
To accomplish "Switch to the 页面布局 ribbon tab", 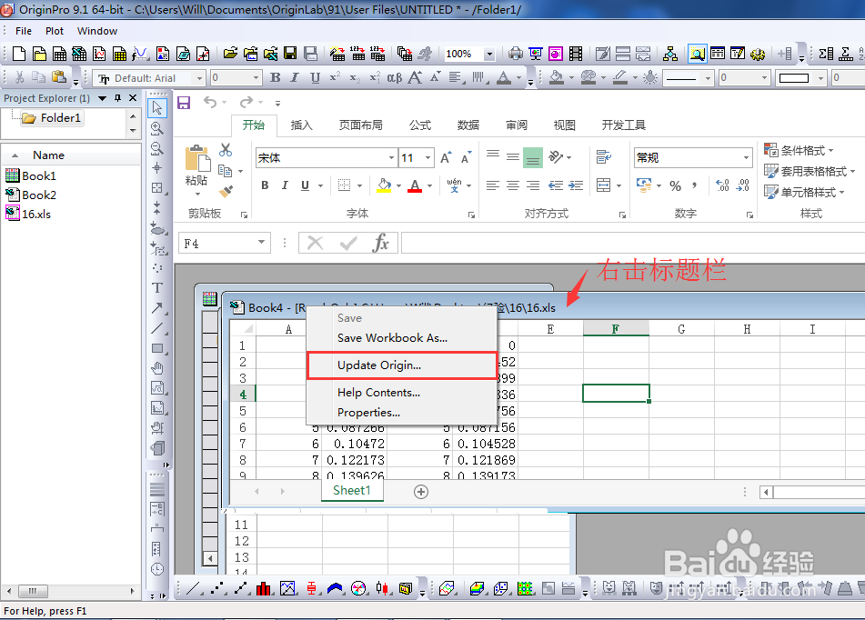I will coord(360,125).
